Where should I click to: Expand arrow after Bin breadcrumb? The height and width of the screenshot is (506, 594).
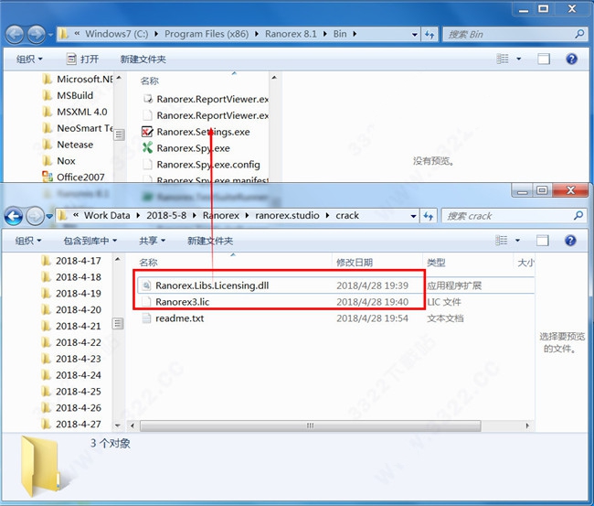click(355, 34)
